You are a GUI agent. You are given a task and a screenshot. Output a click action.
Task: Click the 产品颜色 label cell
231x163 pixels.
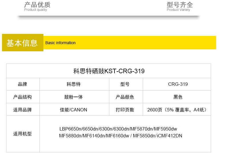click(126, 97)
